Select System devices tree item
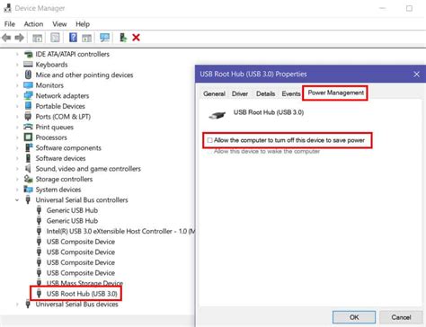The image size is (426, 327). (58, 190)
